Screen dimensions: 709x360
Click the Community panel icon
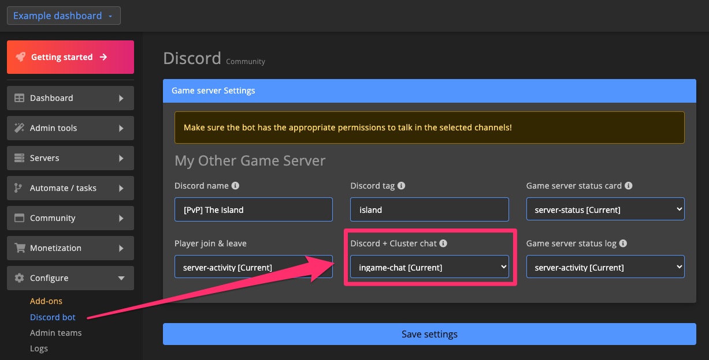(x=20, y=218)
